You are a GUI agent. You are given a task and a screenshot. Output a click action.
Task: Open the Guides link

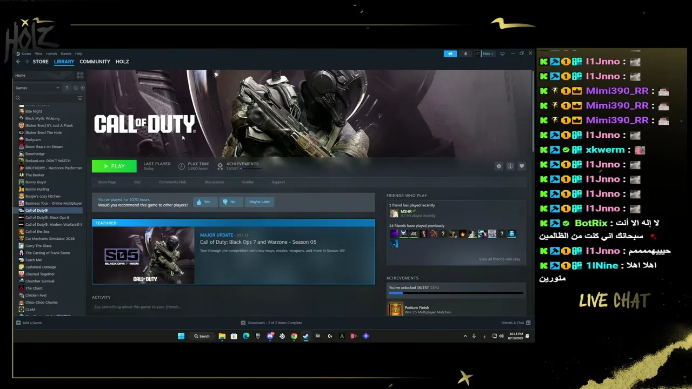pyautogui.click(x=248, y=182)
